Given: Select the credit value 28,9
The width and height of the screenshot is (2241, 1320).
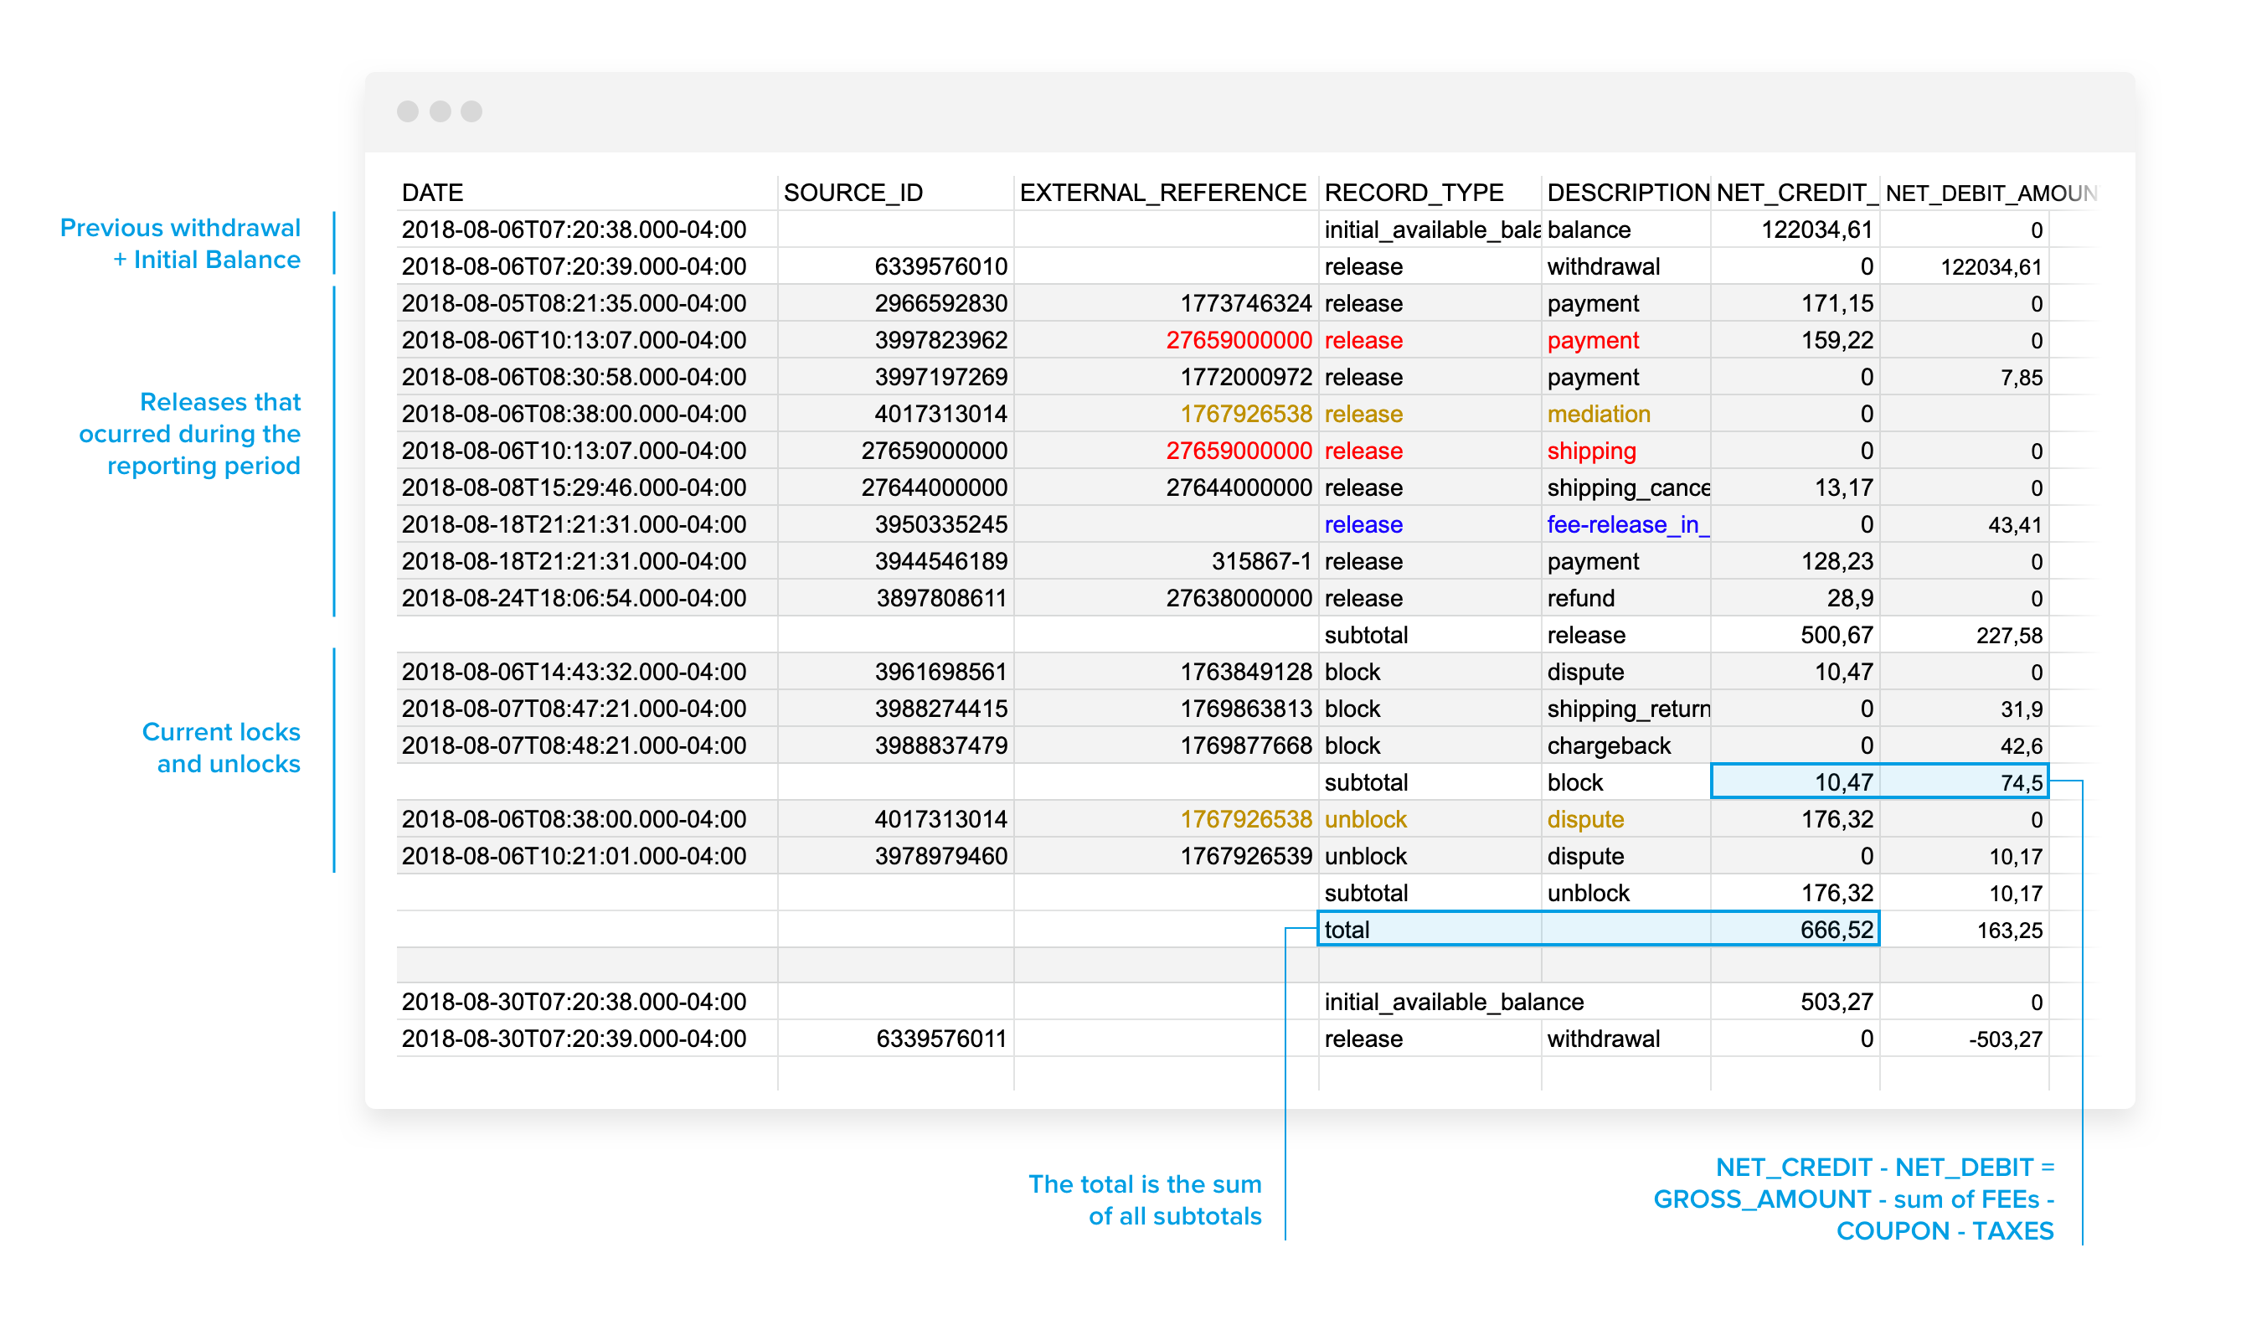Looking at the screenshot, I should (x=1849, y=599).
